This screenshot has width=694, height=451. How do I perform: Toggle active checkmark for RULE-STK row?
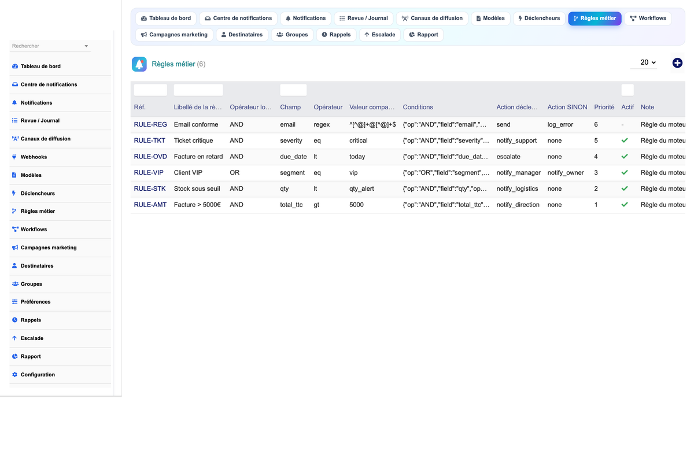pyautogui.click(x=625, y=188)
